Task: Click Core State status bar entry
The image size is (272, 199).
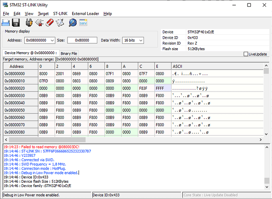Action: pyautogui.click(x=227, y=195)
